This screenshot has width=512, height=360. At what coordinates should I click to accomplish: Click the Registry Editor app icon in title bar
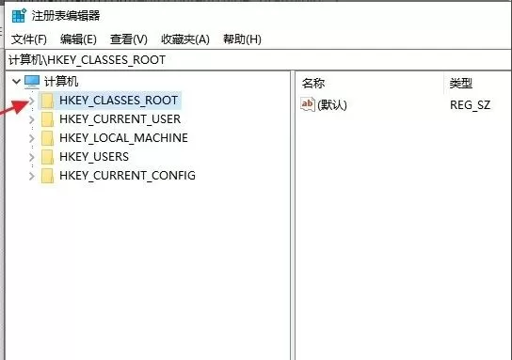pyautogui.click(x=19, y=15)
